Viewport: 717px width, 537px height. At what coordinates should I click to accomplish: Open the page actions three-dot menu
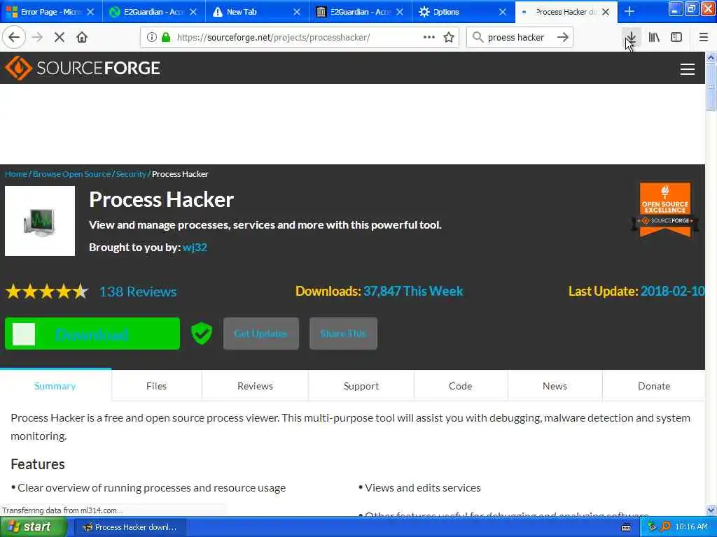[429, 37]
